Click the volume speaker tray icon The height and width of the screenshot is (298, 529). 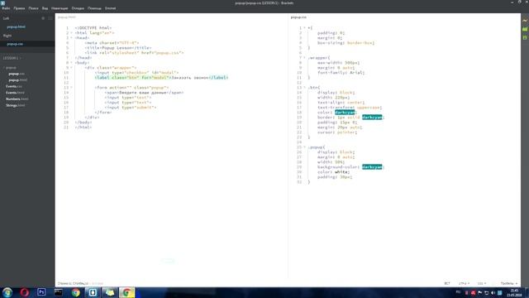tap(493, 293)
